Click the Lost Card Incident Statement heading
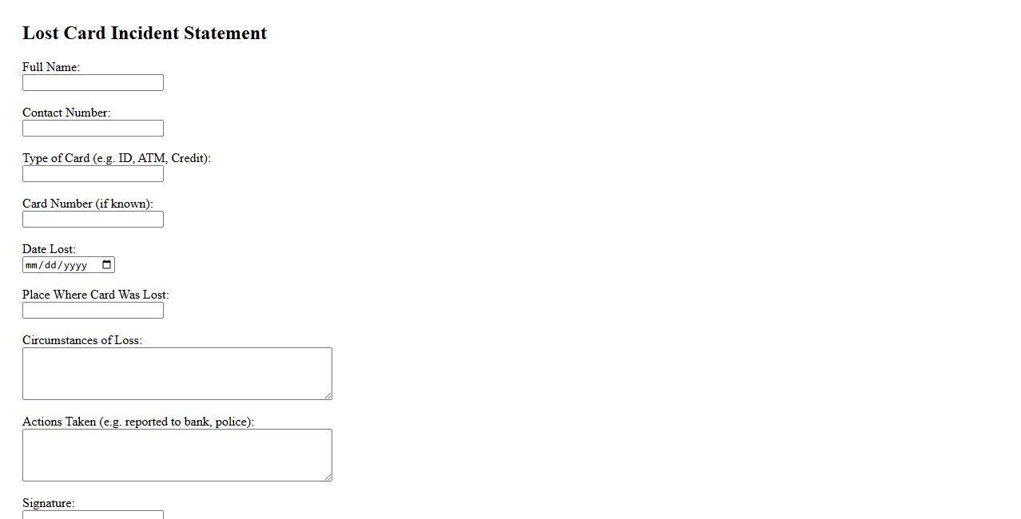Viewport: 1021px width, 519px height. pyautogui.click(x=145, y=33)
